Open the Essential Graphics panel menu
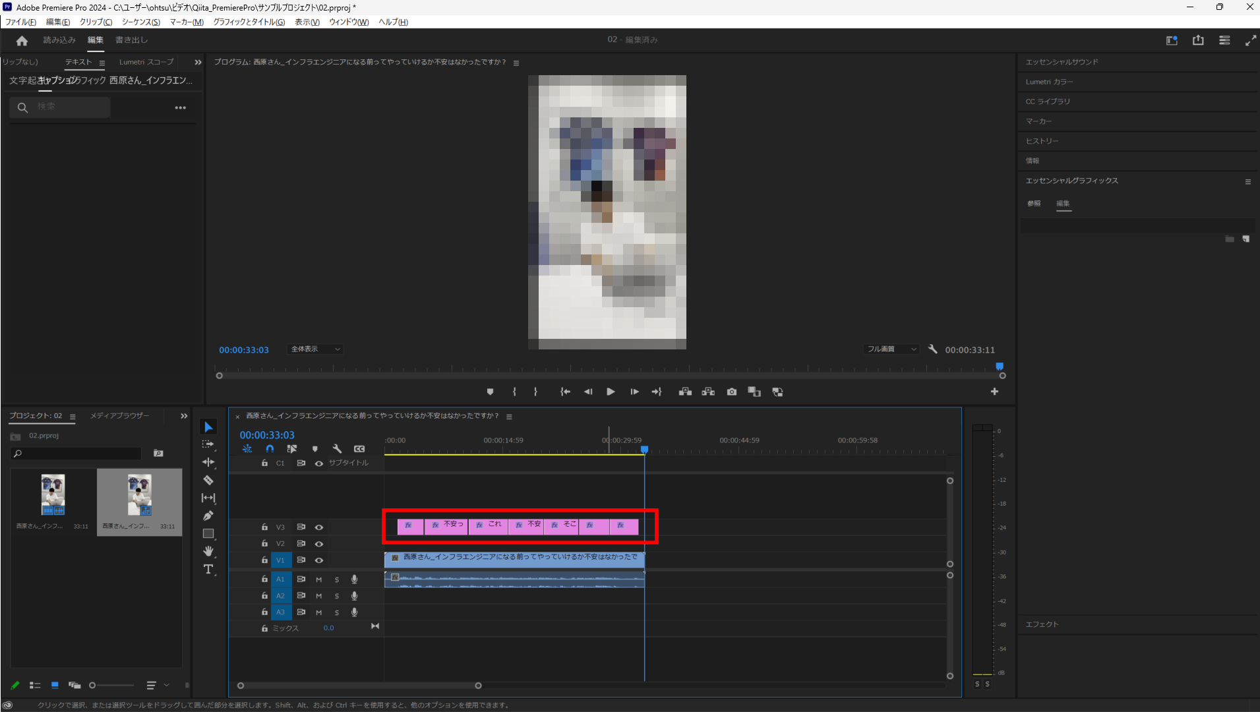The width and height of the screenshot is (1260, 712). tap(1248, 182)
